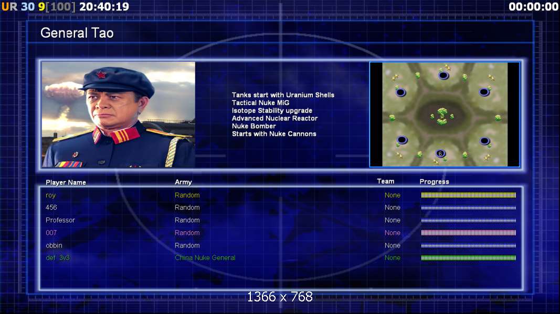Click roy's yellow loading progress bar
The image size is (560, 314).
pos(469,195)
